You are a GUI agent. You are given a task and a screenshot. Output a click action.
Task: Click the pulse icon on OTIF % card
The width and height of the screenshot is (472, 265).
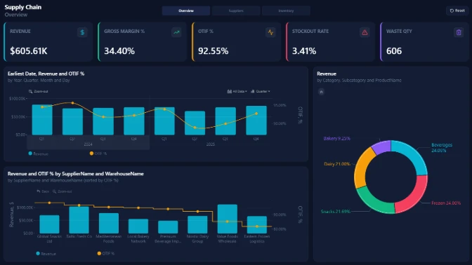coord(270,32)
